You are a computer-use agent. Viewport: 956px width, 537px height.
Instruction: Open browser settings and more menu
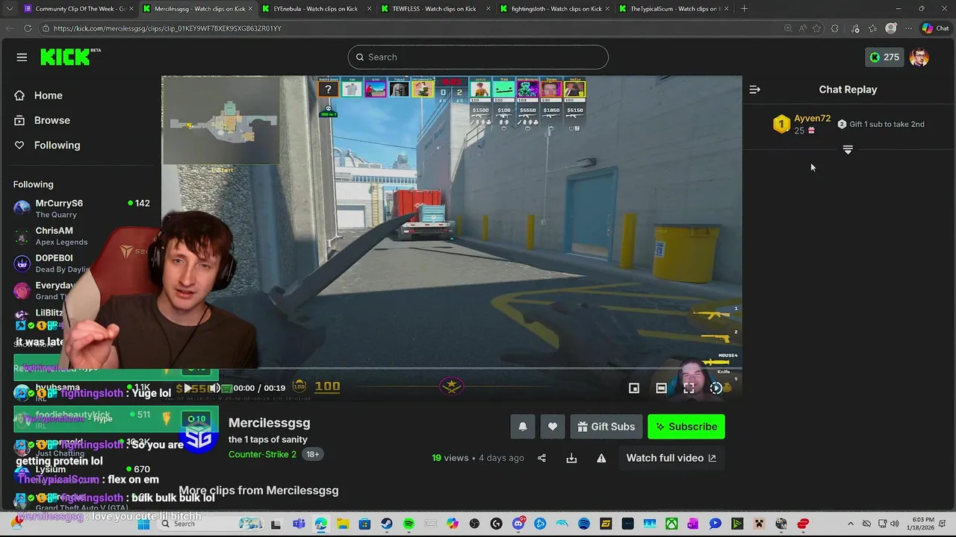point(909,28)
